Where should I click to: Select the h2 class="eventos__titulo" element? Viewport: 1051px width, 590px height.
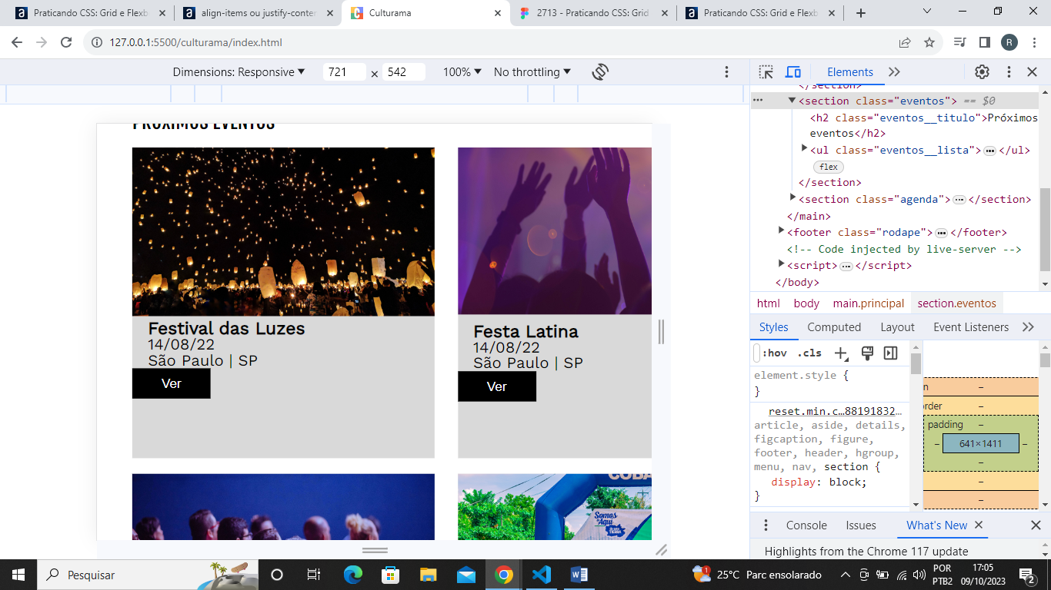(924, 125)
